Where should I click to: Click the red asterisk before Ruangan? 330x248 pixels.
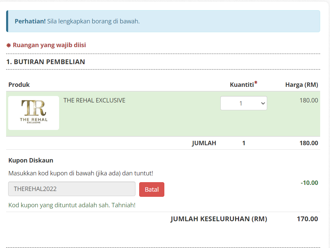pyautogui.click(x=8, y=45)
